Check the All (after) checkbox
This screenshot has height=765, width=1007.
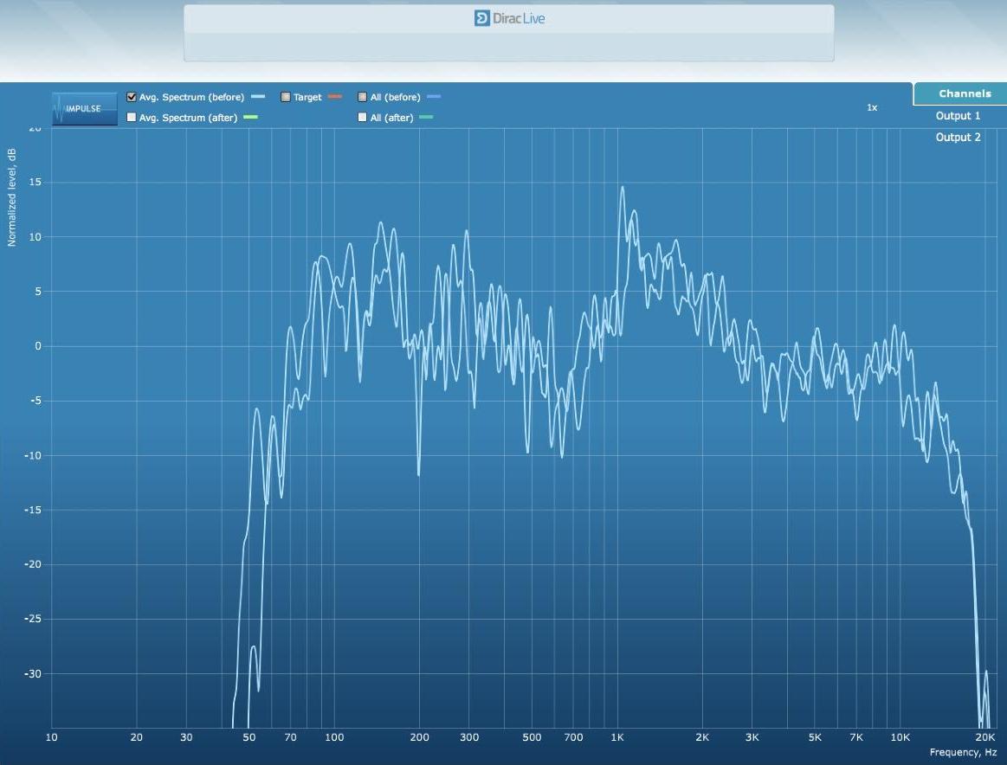click(x=363, y=118)
